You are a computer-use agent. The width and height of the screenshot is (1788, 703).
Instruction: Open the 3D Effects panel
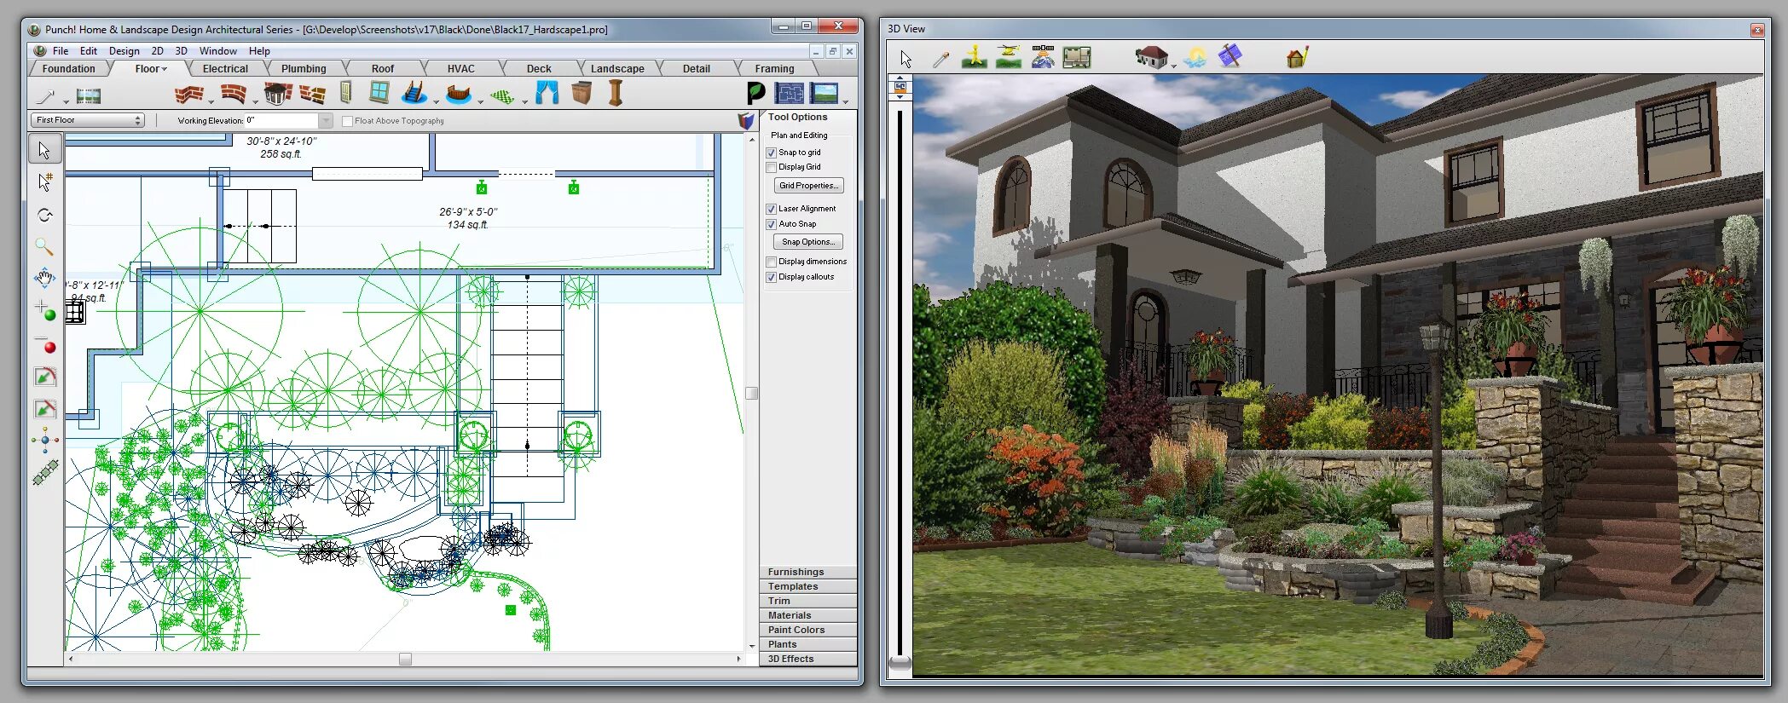[x=807, y=660]
